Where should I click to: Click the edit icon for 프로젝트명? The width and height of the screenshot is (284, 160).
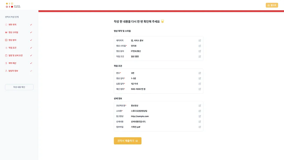tap(200, 106)
